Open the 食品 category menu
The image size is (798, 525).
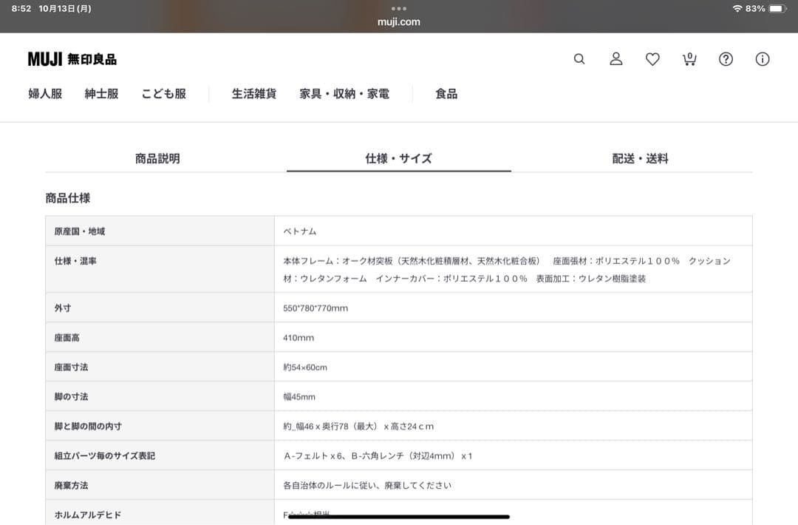pyautogui.click(x=446, y=94)
